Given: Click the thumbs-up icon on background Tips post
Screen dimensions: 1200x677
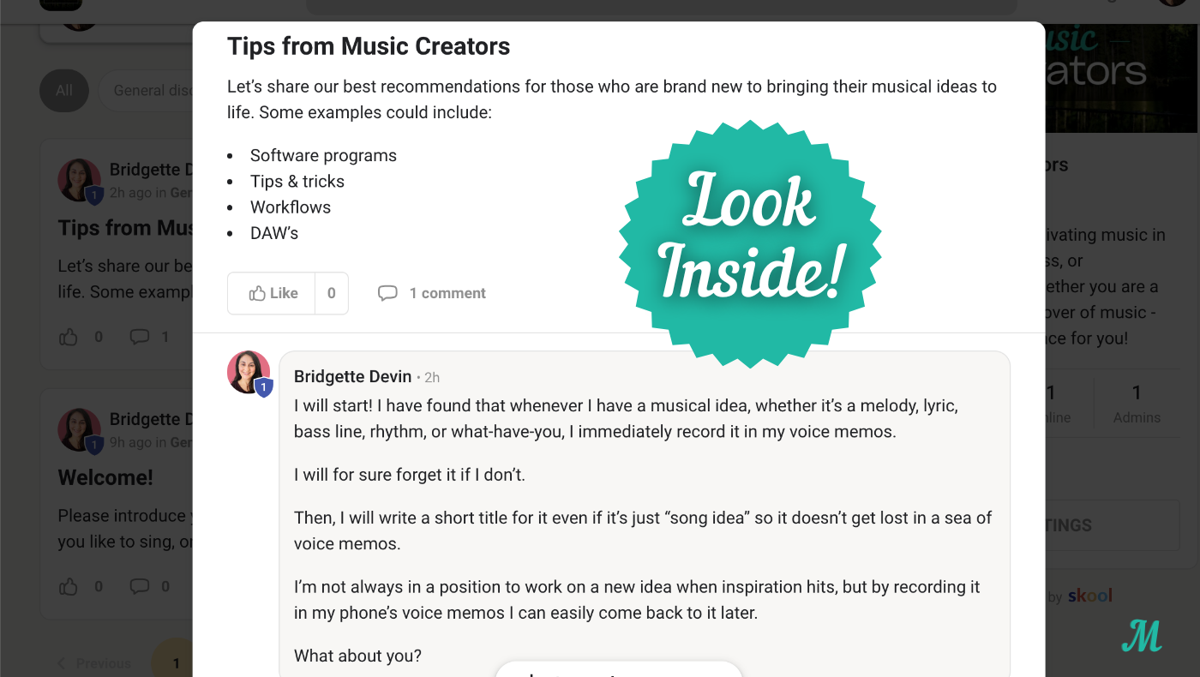Looking at the screenshot, I should click(x=69, y=337).
